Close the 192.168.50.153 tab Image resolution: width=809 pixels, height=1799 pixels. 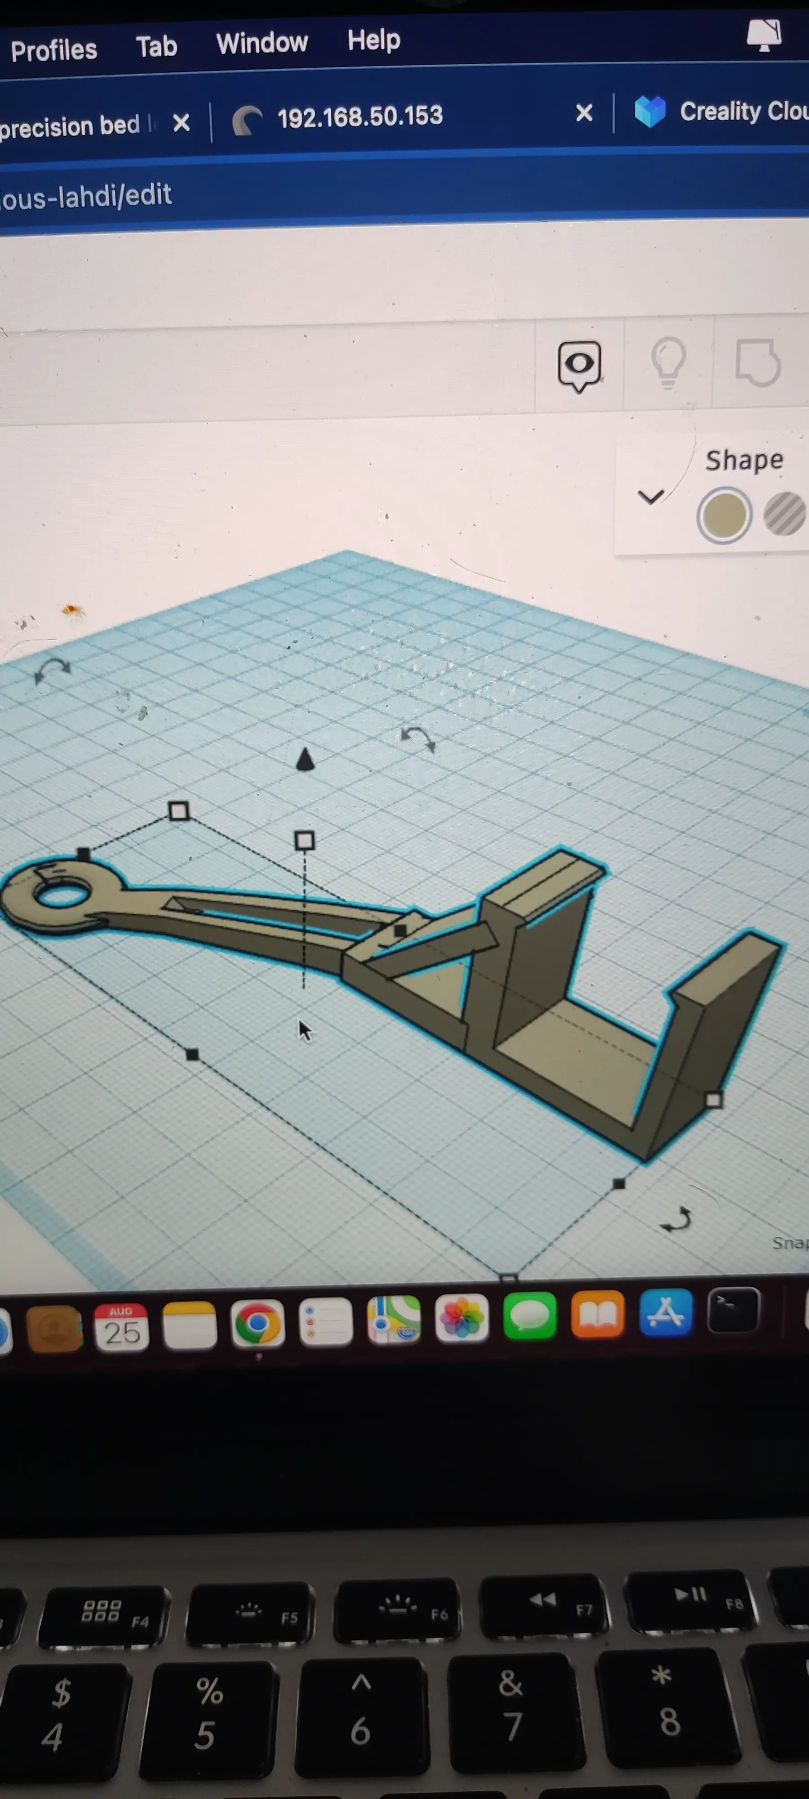(584, 112)
